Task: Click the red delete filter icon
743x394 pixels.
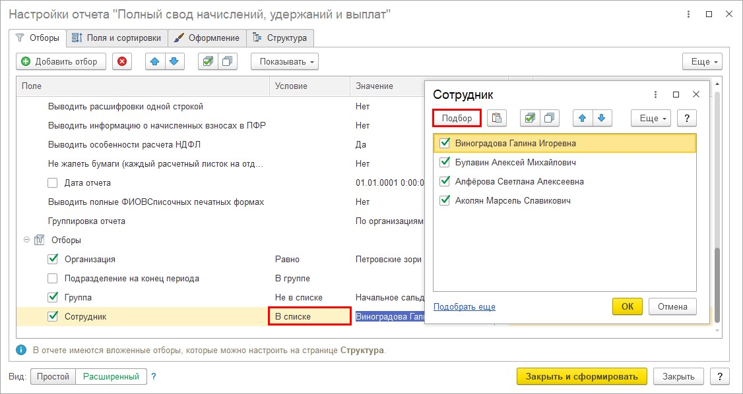Action: click(x=122, y=61)
